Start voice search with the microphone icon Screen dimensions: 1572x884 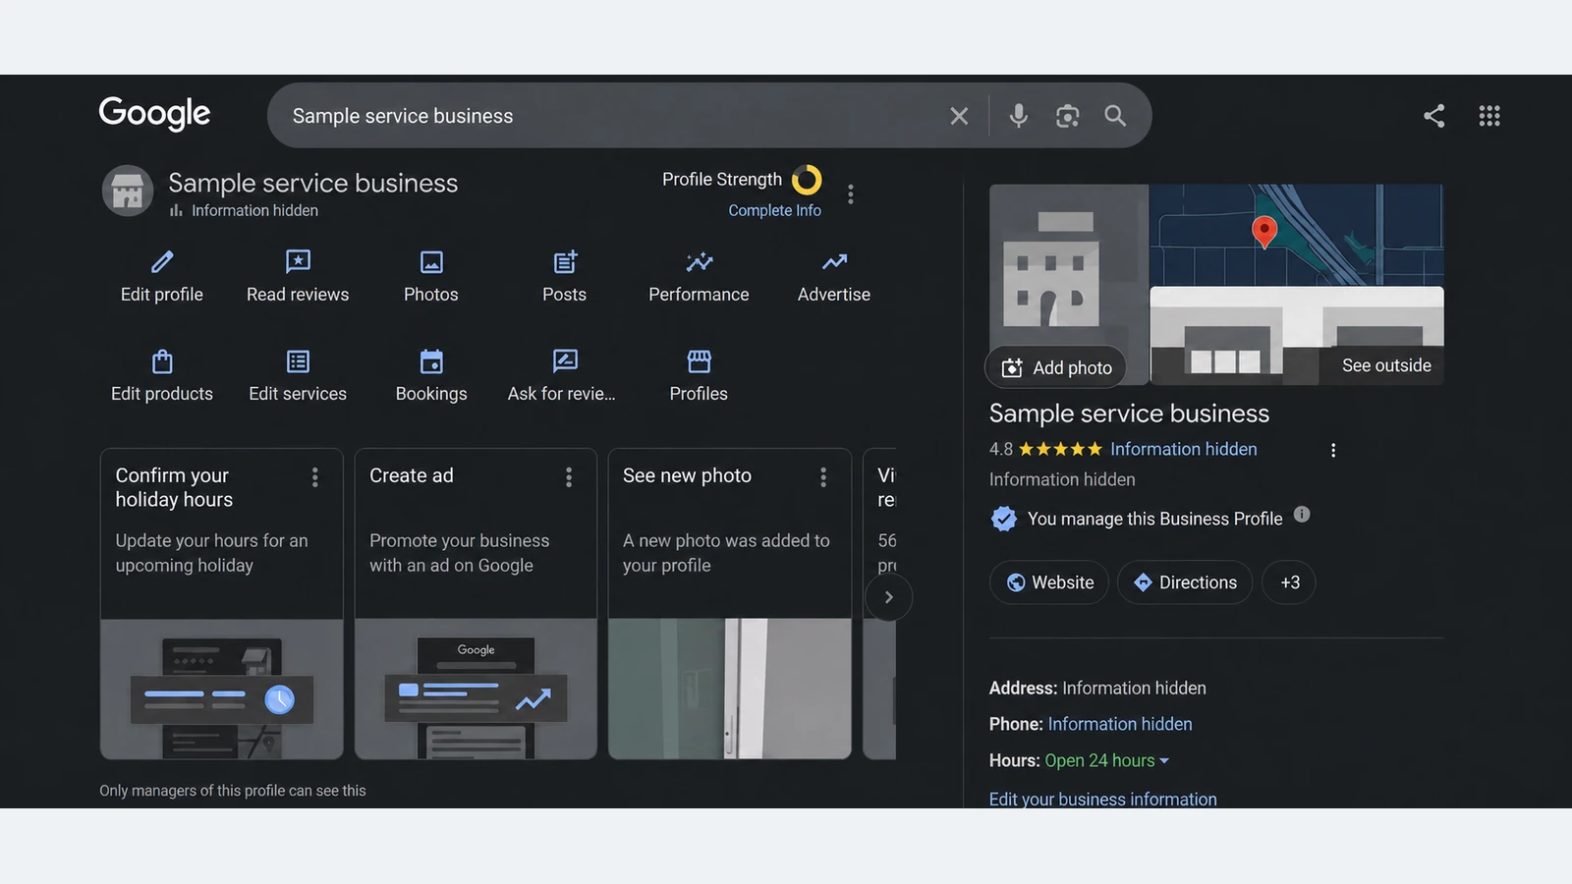pyautogui.click(x=1019, y=116)
